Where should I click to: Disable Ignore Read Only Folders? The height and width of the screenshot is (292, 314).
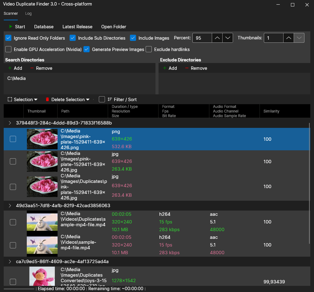pos(8,38)
